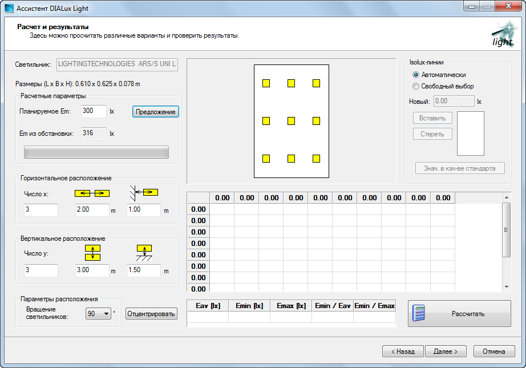
Task: Click the vertical wall distance icon
Action: (143, 252)
